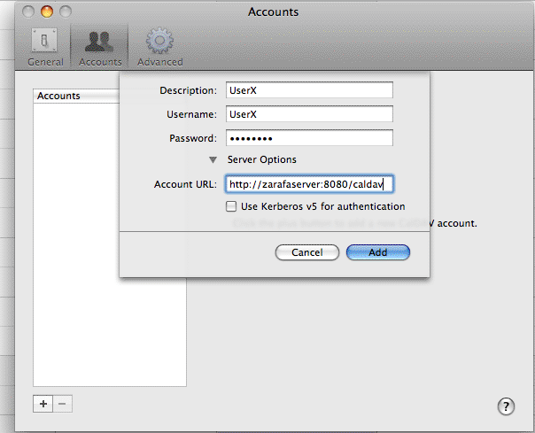Click the Account URL text field

[308, 184]
